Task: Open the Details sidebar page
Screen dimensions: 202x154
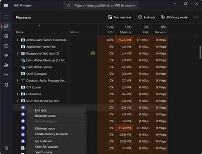Action: 6,75
